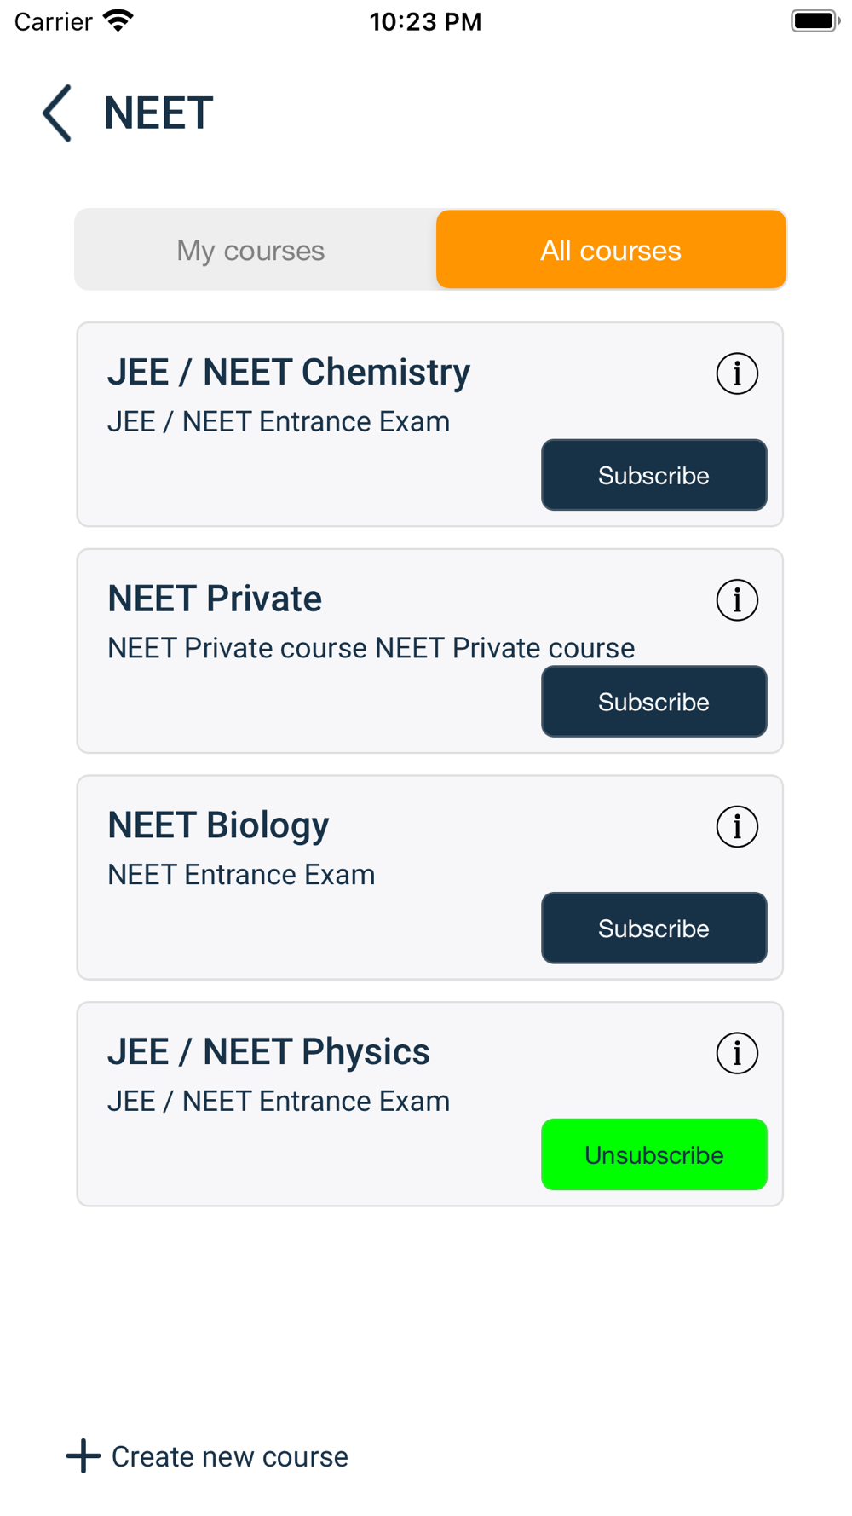Show info for NEET Biology course
This screenshot has width=852, height=1516.
tap(737, 827)
